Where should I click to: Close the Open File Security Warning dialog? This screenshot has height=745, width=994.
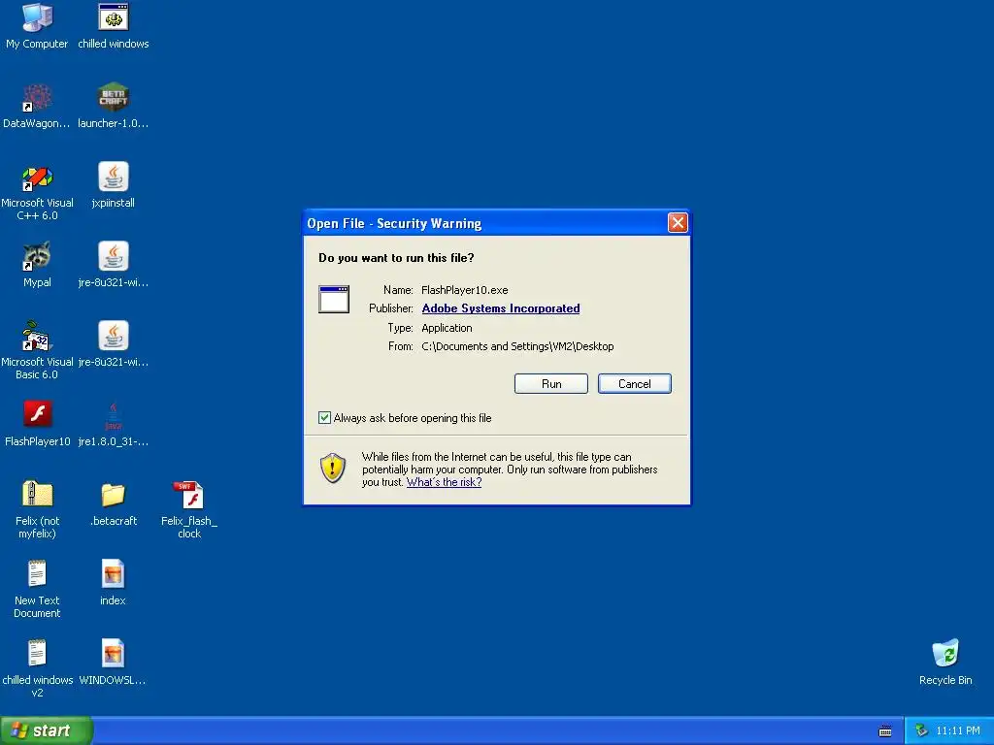(x=678, y=223)
